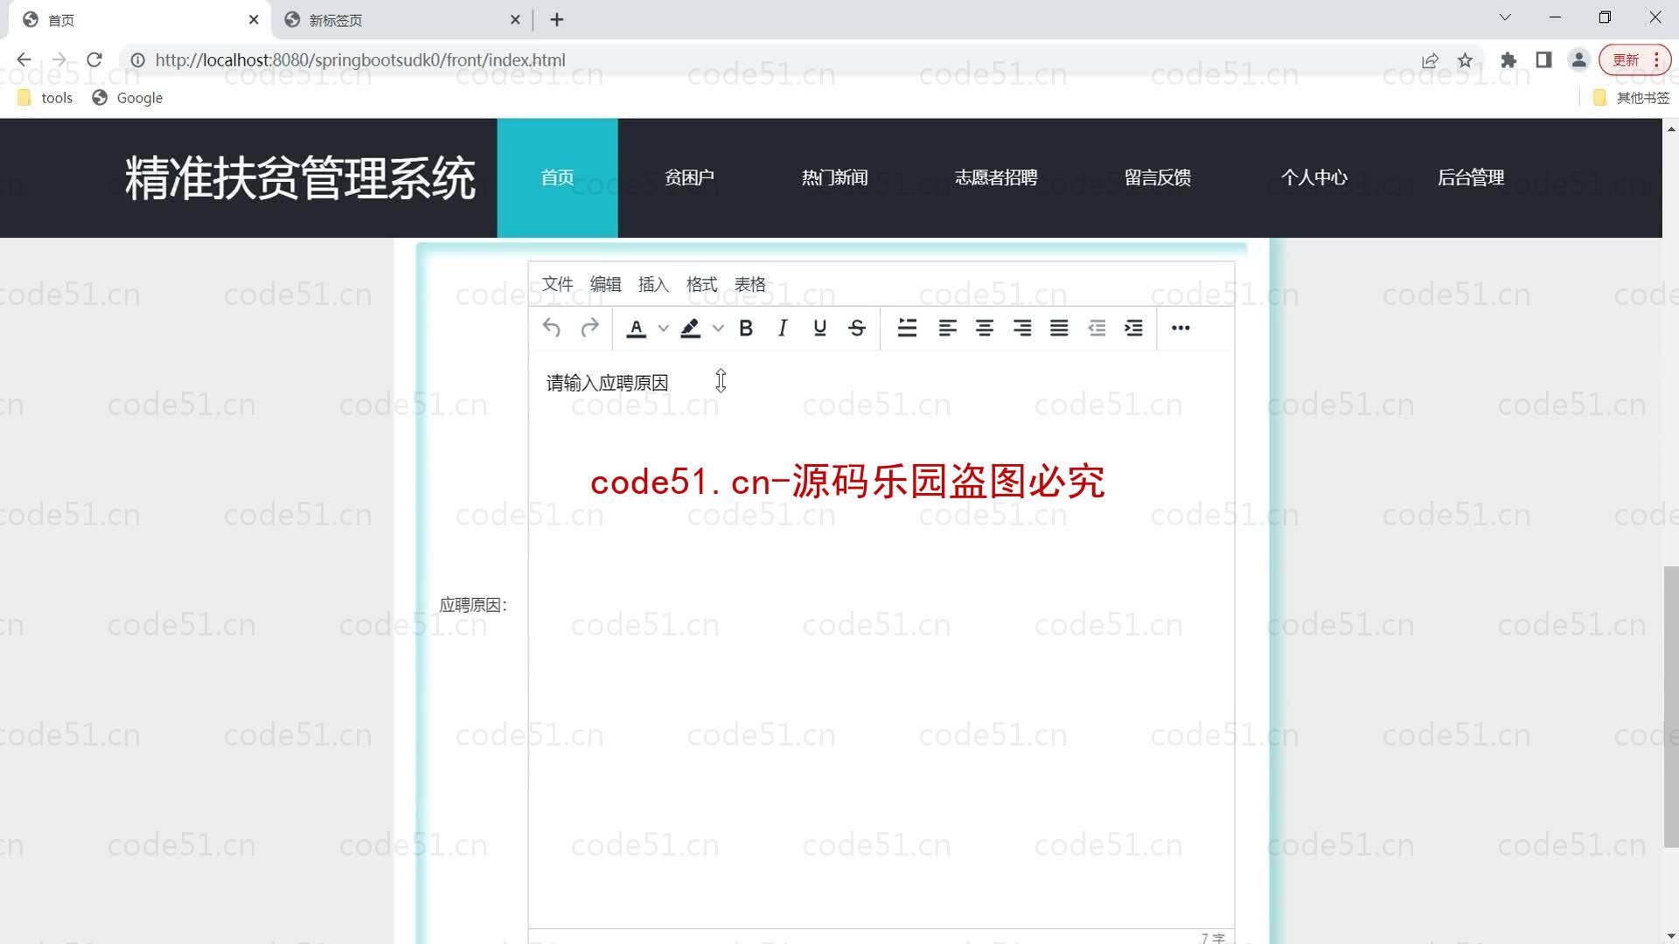Open the Google bookmark
1679x944 pixels.
tap(128, 98)
